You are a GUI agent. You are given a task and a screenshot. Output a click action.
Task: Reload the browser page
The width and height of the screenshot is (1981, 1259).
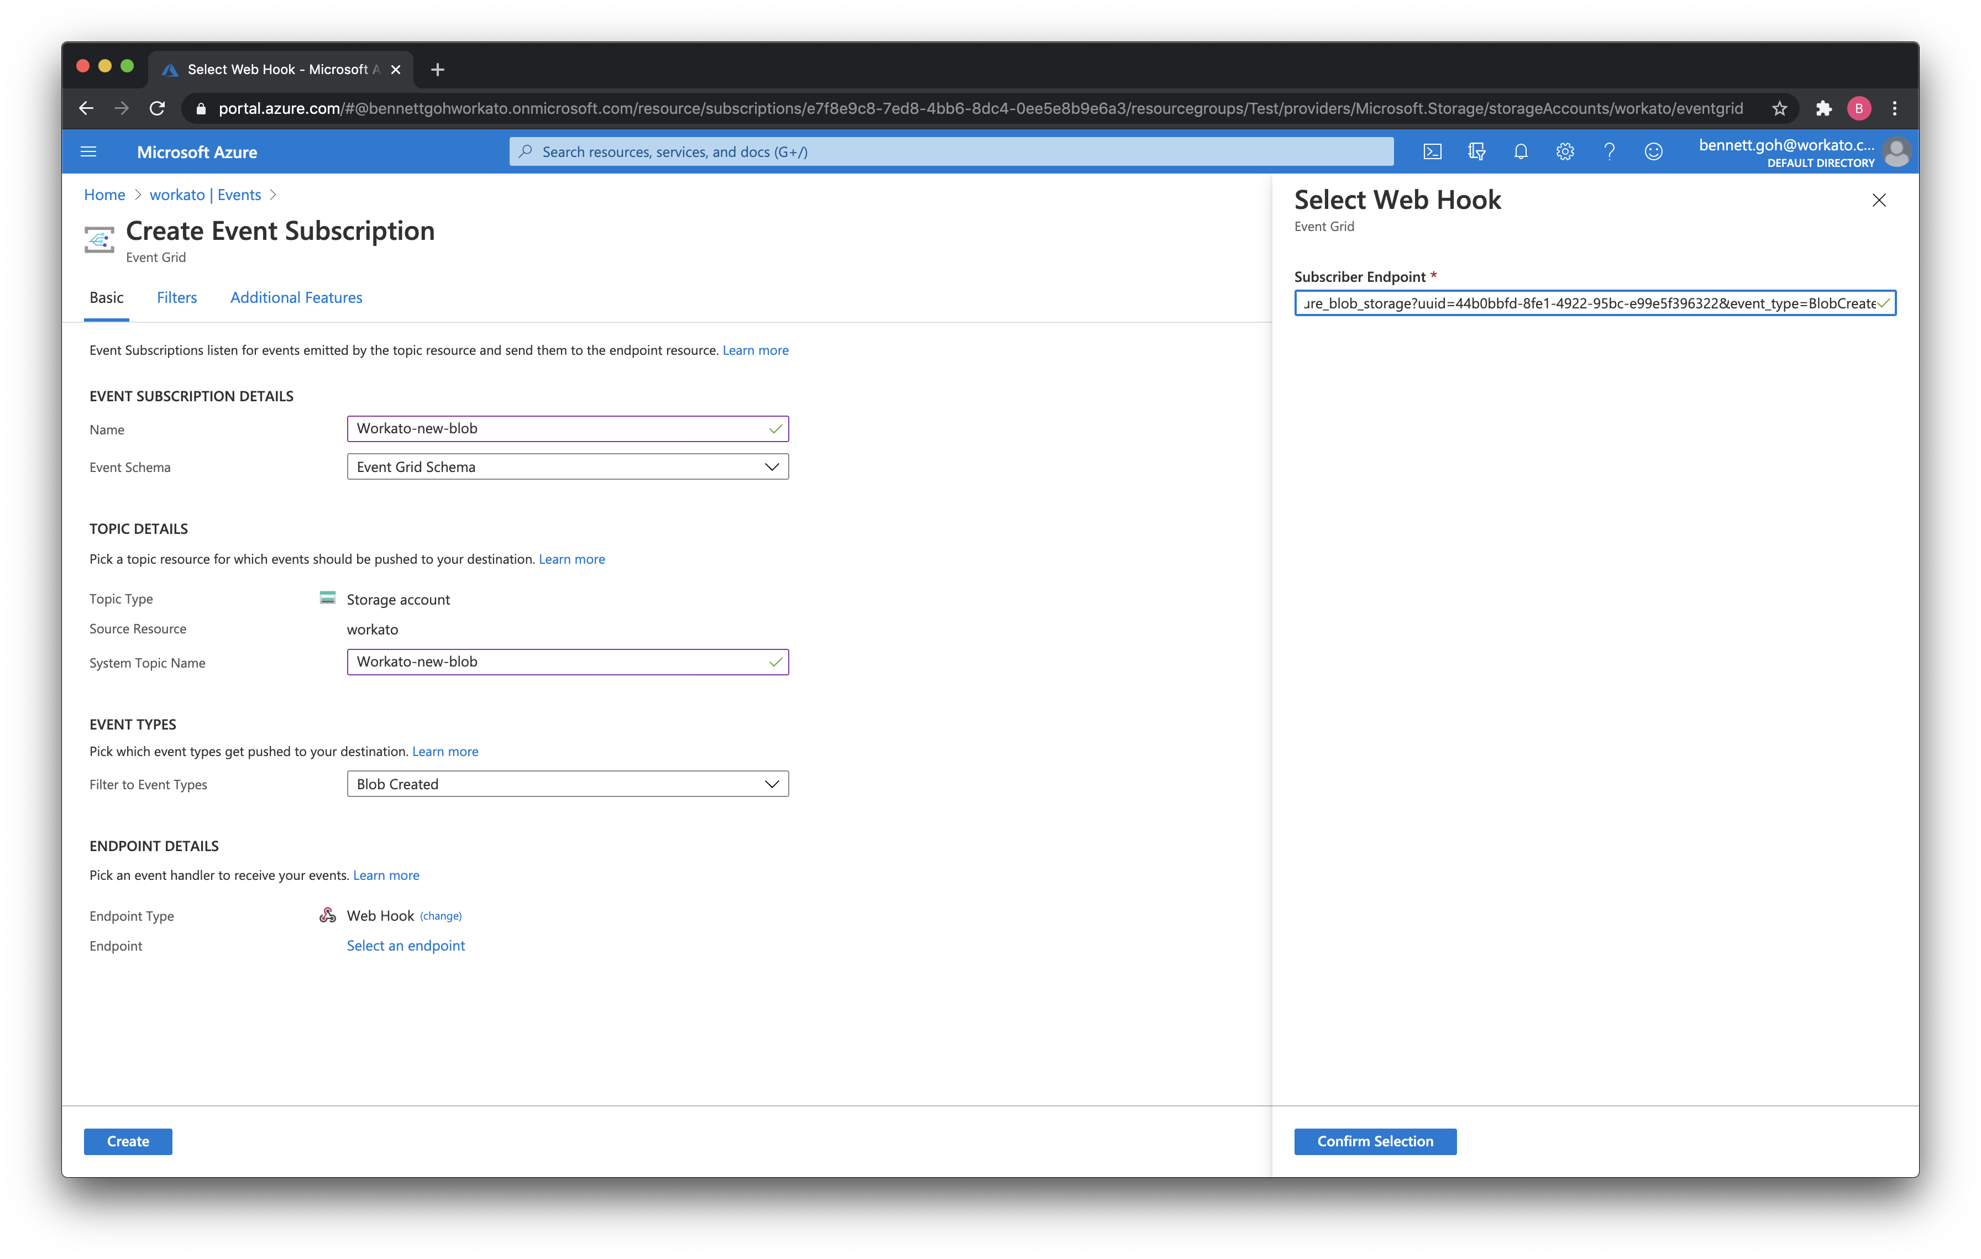(x=157, y=108)
